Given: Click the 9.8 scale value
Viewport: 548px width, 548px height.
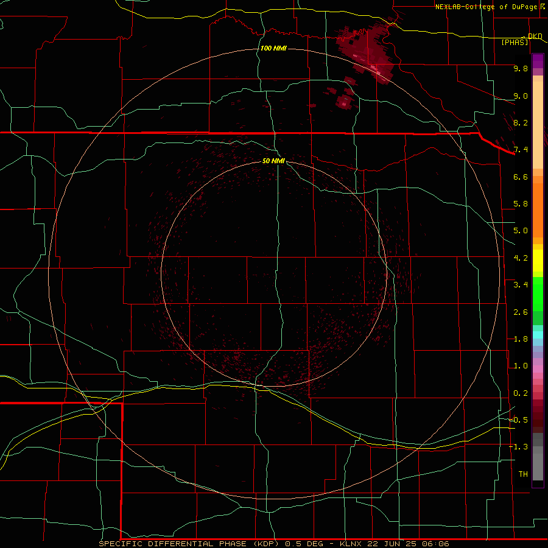Looking at the screenshot, I should point(521,68).
